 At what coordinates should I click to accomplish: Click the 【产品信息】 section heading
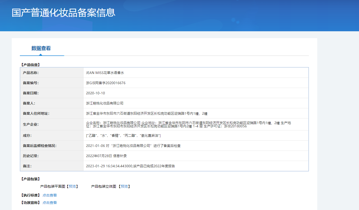(x=30, y=65)
